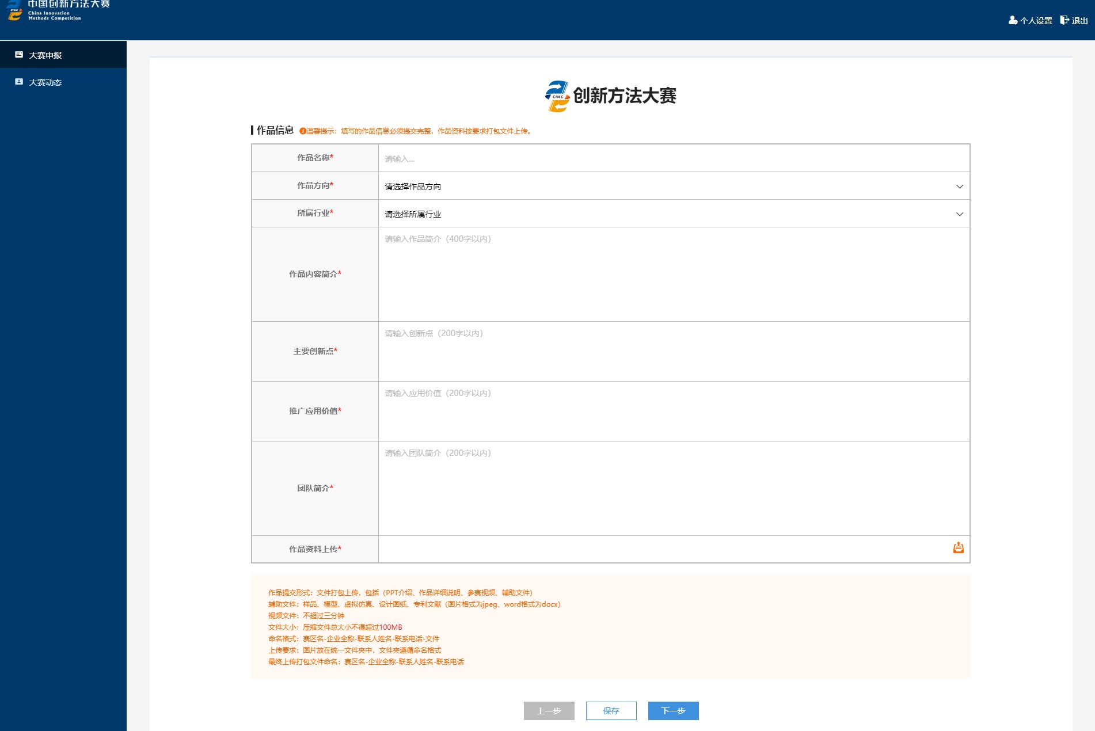Select 大赛申报 menu item in sidebar
This screenshot has height=731, width=1095.
pyautogui.click(x=63, y=55)
